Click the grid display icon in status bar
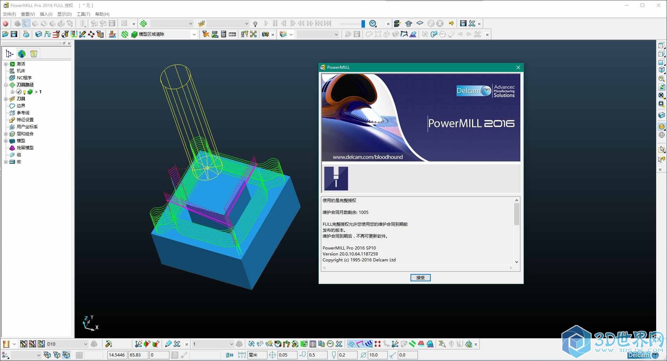Image resolution: width=667 pixels, height=361 pixels. 79,355
